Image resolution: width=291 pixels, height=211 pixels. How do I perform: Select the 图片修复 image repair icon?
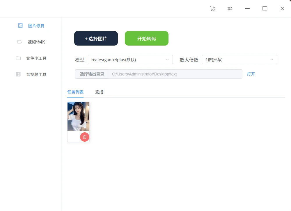click(x=20, y=26)
